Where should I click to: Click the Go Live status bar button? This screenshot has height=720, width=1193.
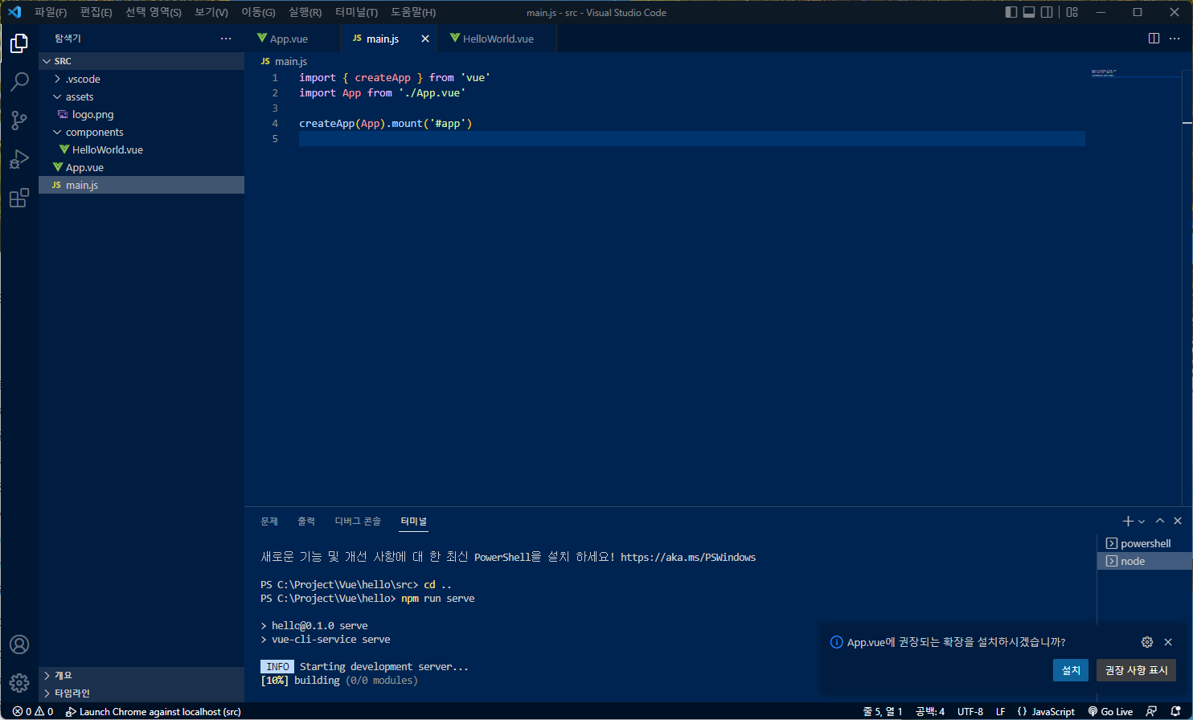point(1110,711)
